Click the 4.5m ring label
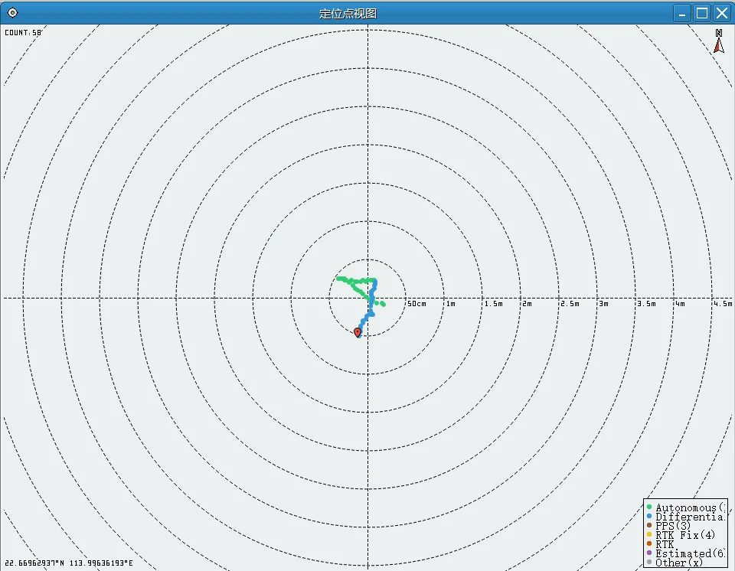Image resolution: width=735 pixels, height=571 pixels. tap(723, 304)
